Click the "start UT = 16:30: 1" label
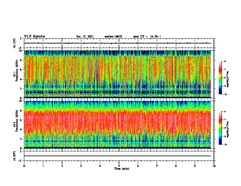 (x=147, y=36)
